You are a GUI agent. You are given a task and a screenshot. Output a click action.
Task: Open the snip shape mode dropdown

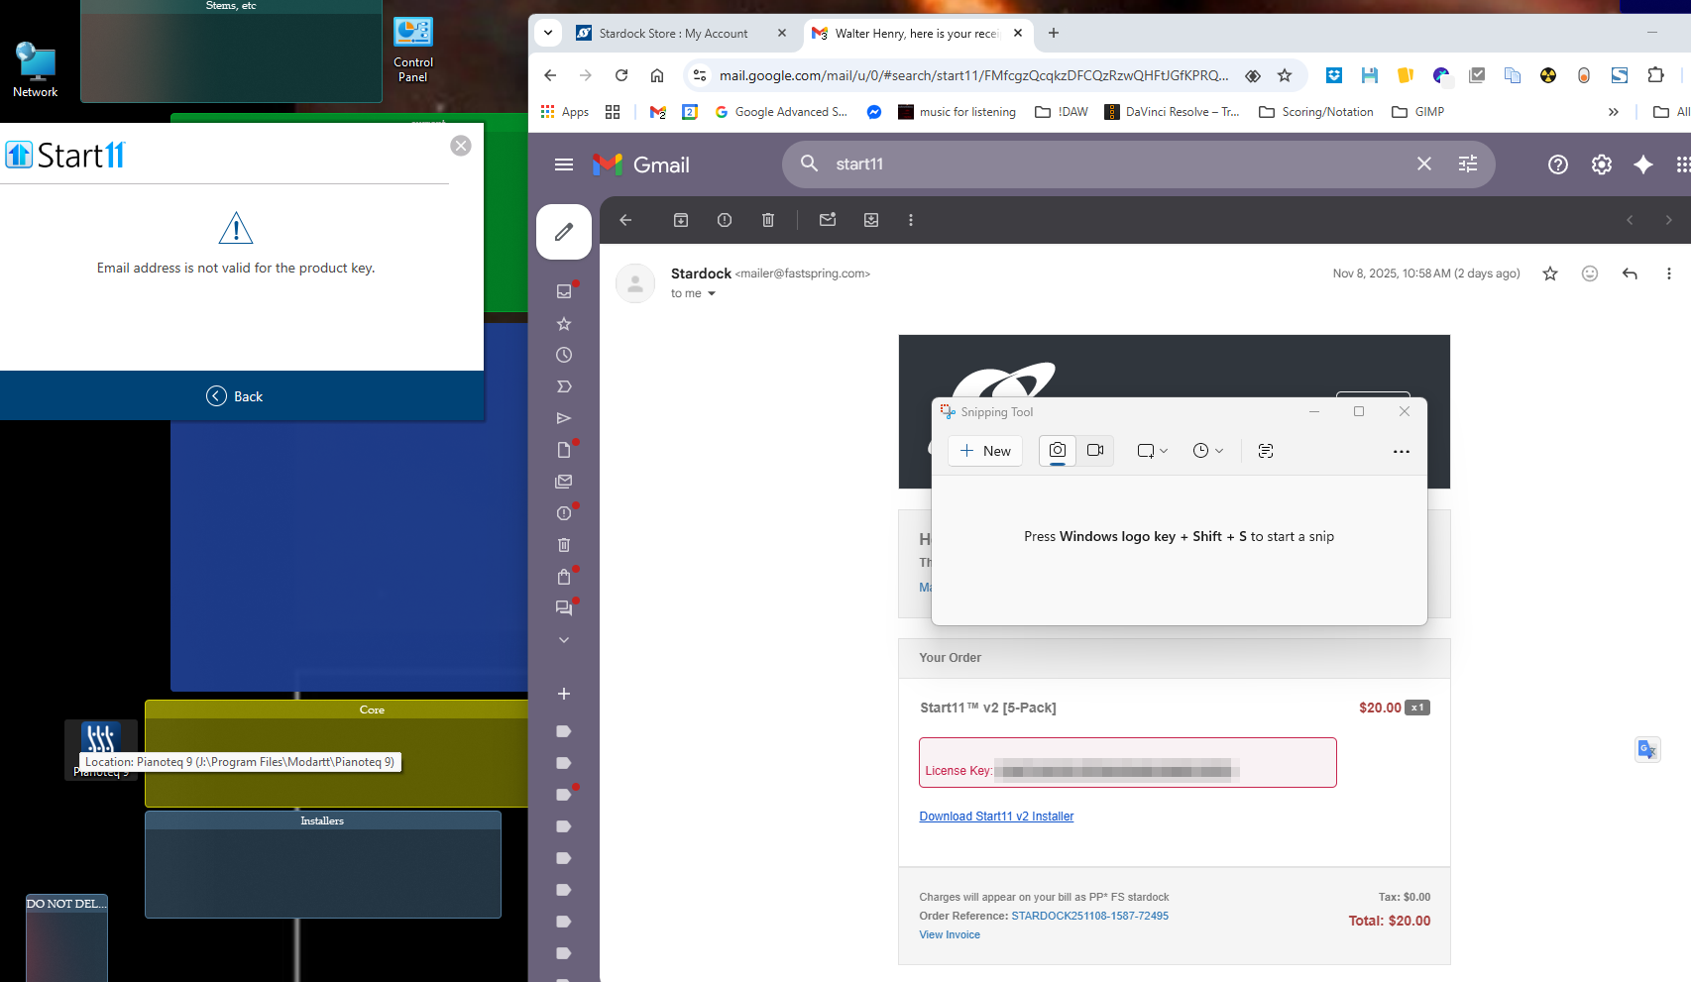click(x=1152, y=451)
